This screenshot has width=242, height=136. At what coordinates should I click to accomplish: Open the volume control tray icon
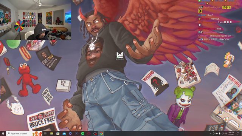click(x=226, y=133)
